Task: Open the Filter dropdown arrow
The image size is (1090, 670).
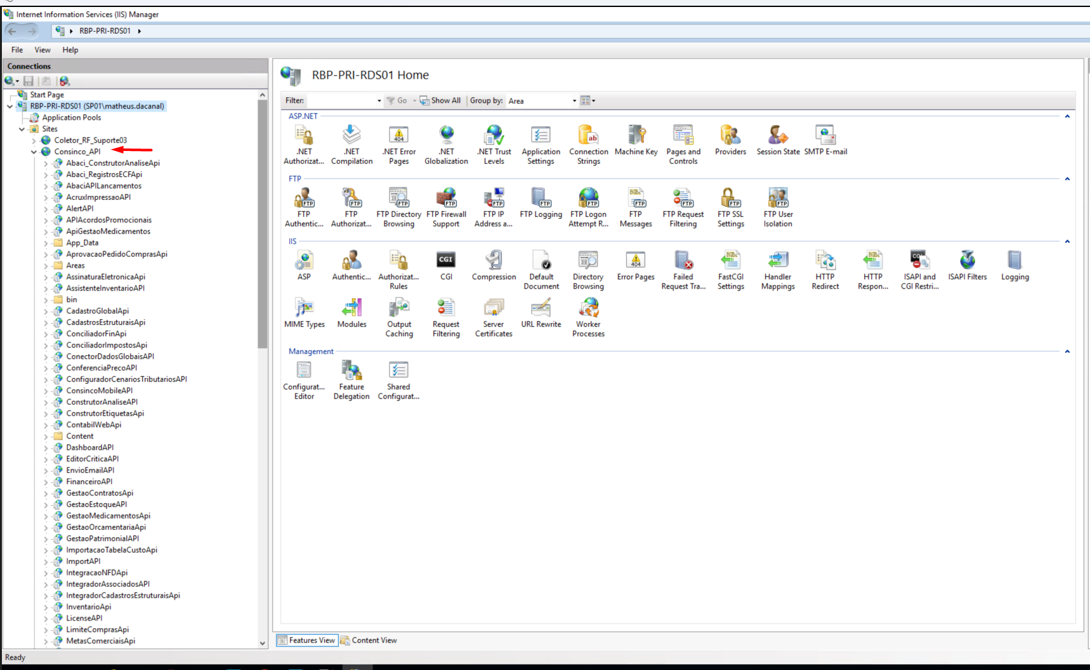Action: tap(379, 101)
